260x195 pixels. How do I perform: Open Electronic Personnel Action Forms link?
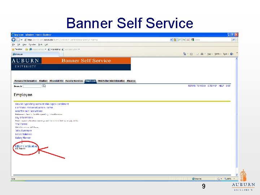[34, 108]
